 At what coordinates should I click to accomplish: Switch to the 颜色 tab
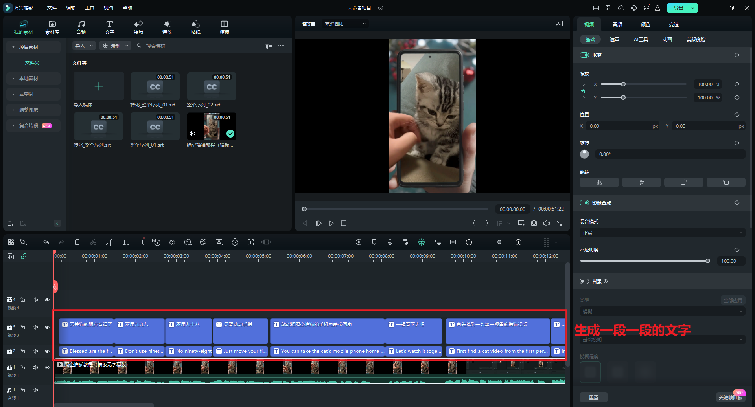(x=645, y=25)
